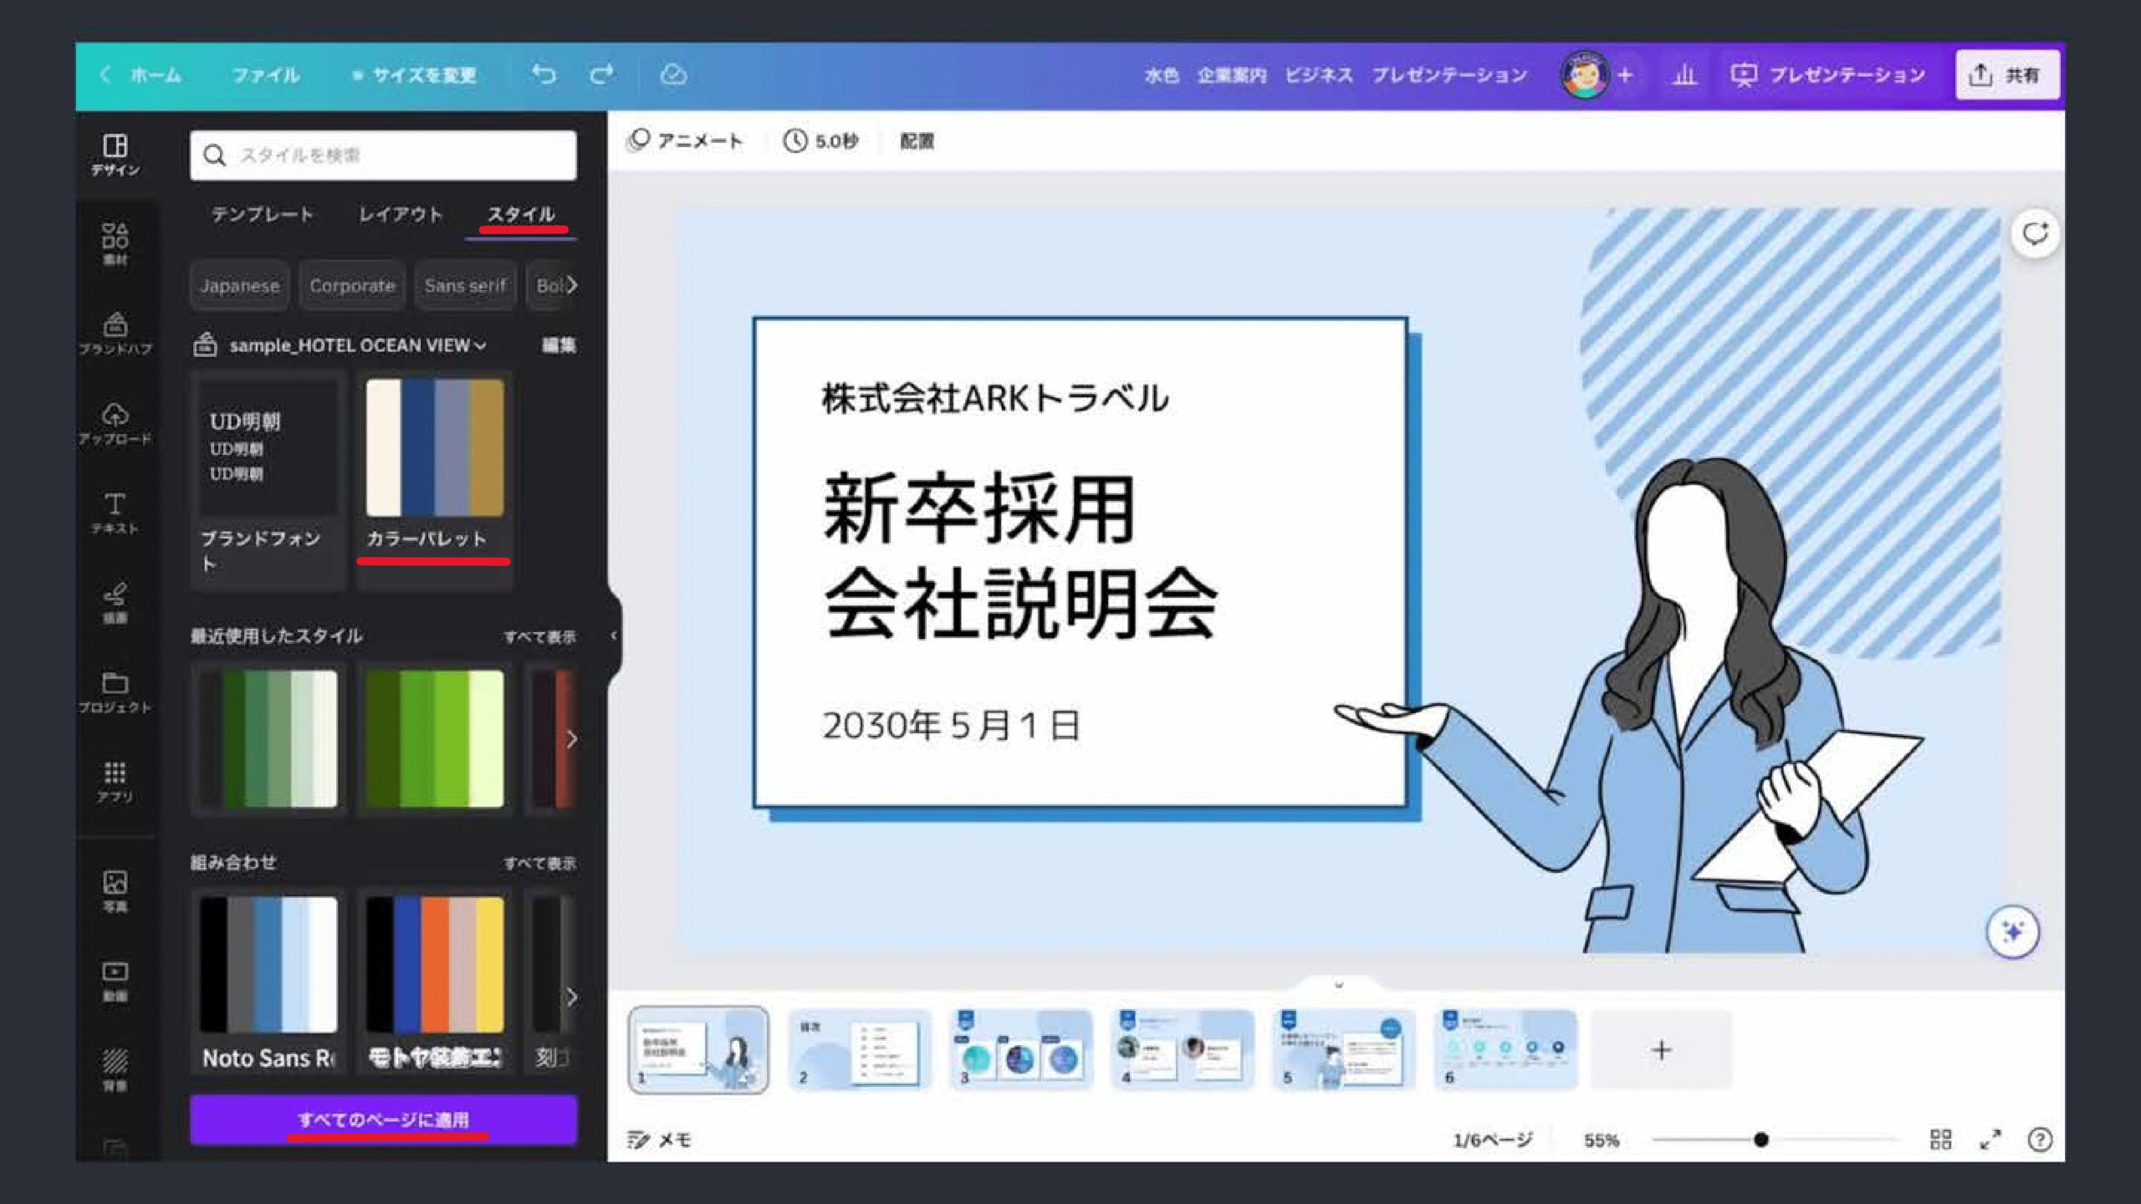The image size is (2141, 1204).
Task: Click the brand kit Edit link
Action: pyautogui.click(x=558, y=345)
